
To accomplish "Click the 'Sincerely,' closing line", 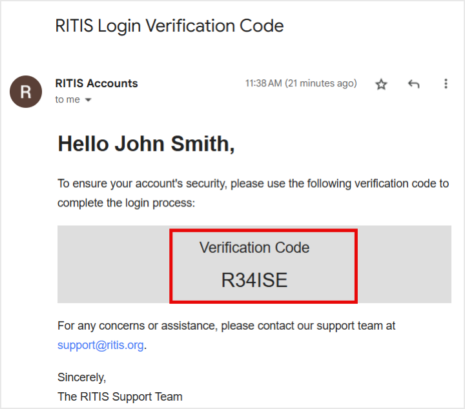I will click(x=81, y=377).
